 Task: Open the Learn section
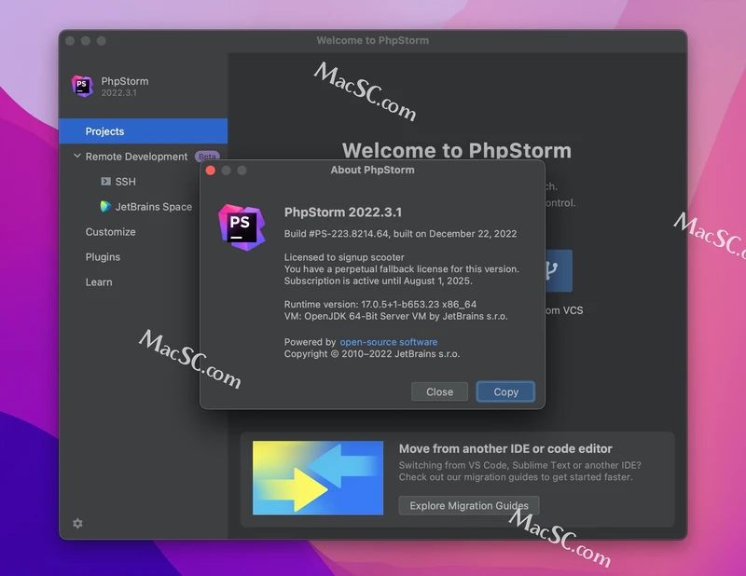point(99,282)
